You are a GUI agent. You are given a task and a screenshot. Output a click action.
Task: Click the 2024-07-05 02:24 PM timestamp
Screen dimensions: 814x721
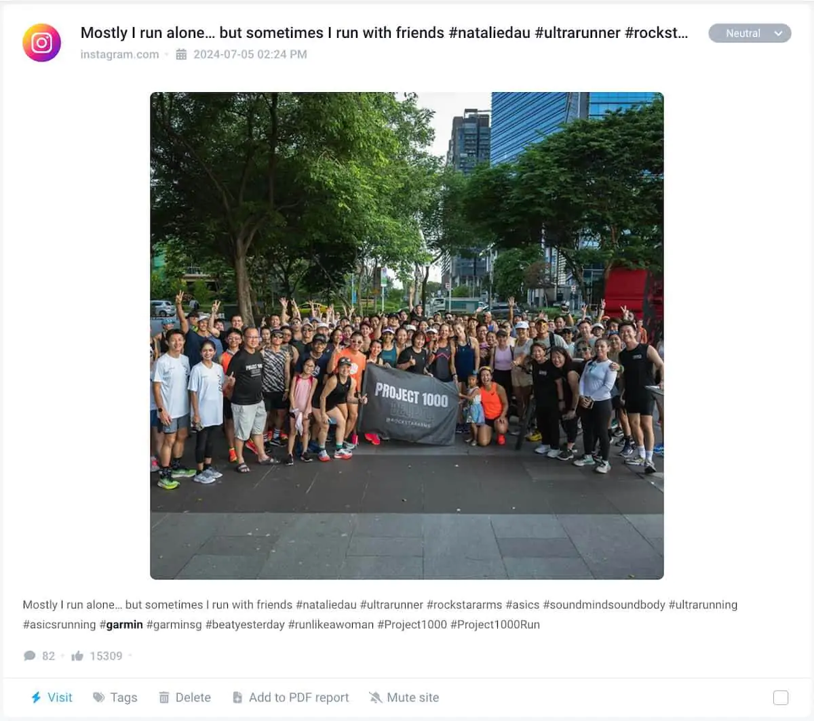point(250,54)
